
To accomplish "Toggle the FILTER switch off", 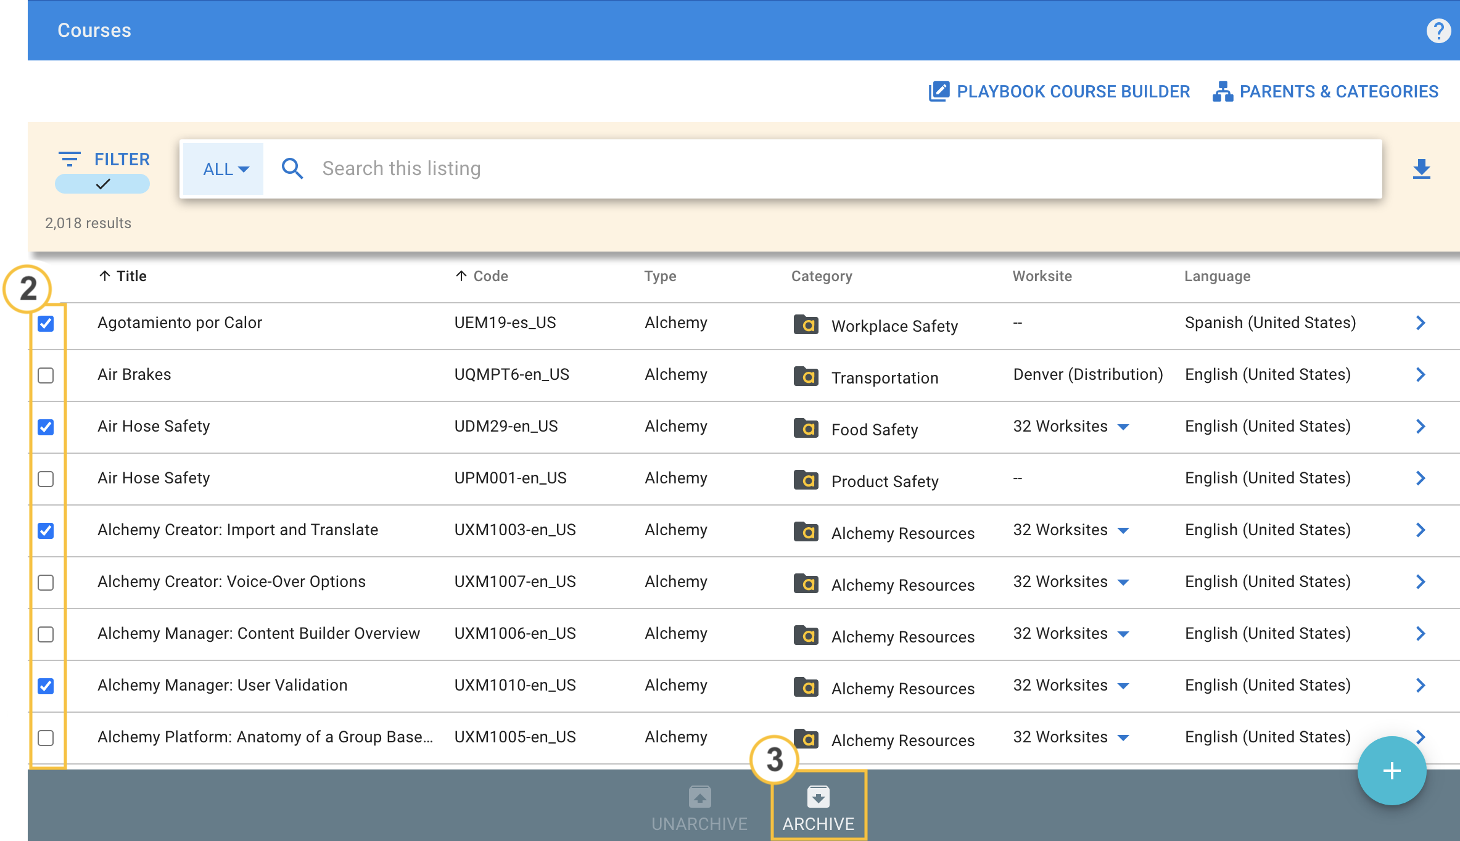I will click(102, 183).
